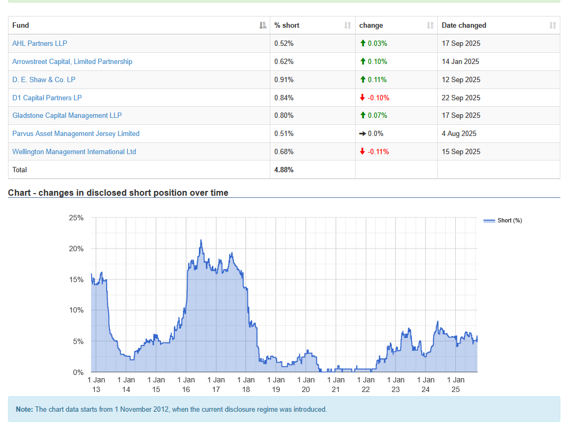This screenshot has height=432, width=571.
Task: Click the note about 1 November 2012
Action: point(171,410)
